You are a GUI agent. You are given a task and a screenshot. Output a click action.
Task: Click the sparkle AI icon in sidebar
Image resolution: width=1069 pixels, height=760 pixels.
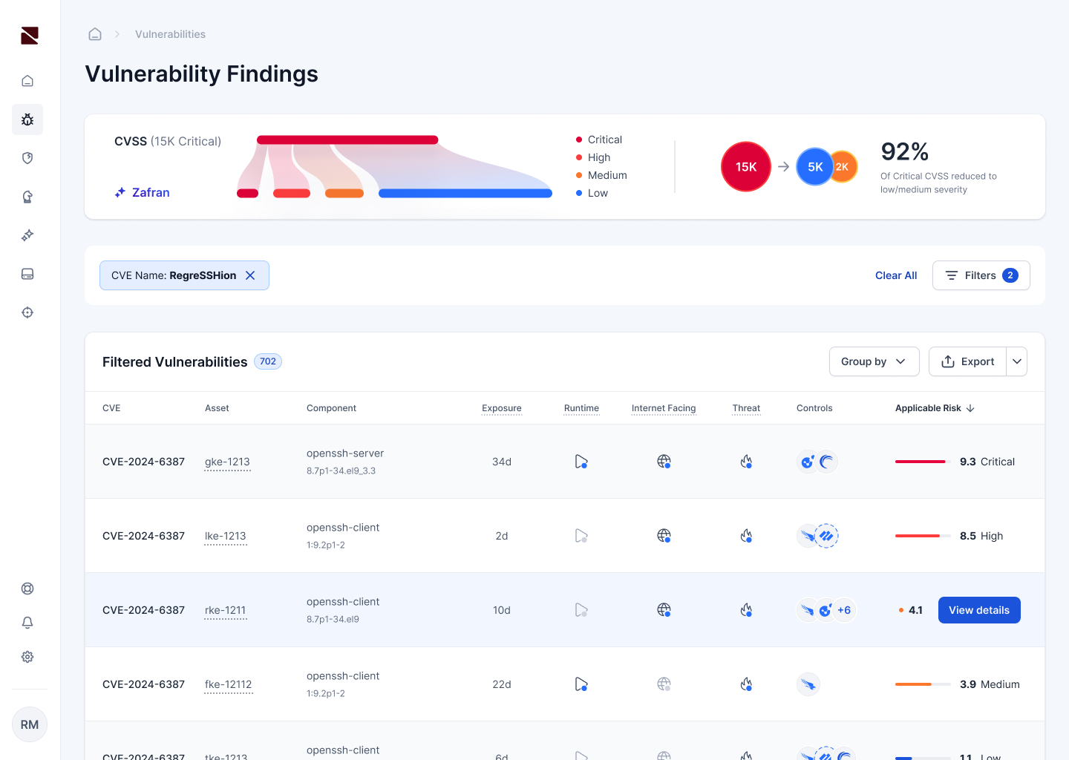(27, 235)
